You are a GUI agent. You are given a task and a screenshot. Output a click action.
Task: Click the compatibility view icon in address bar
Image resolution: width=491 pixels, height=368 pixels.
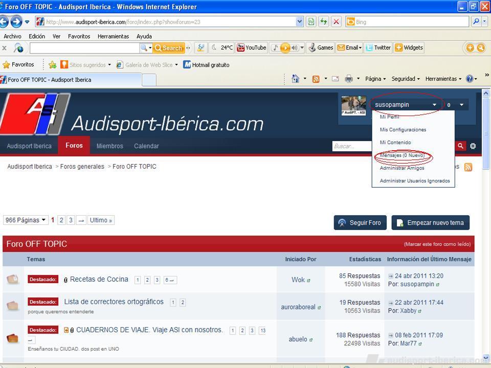click(311, 21)
